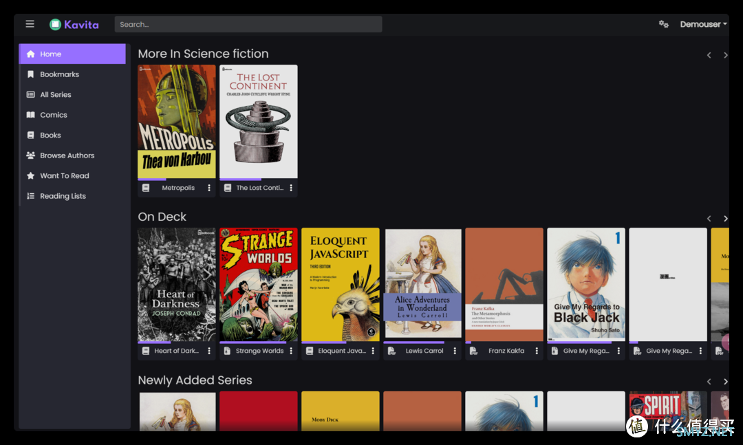Image resolution: width=743 pixels, height=445 pixels.
Task: Click the Comics open-book icon
Action: coord(31,115)
